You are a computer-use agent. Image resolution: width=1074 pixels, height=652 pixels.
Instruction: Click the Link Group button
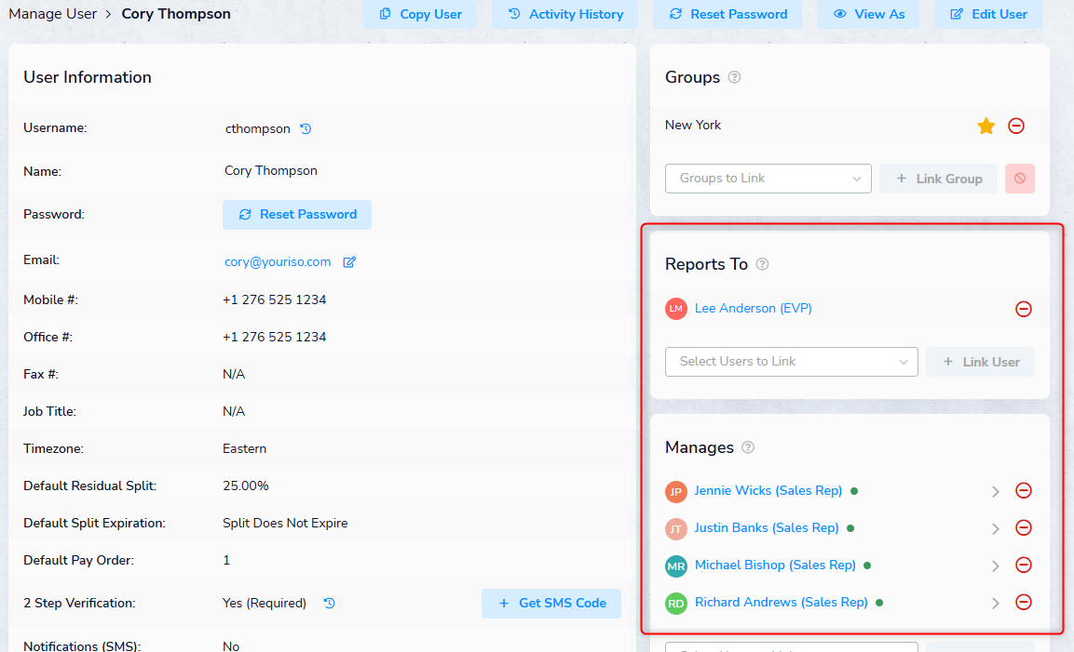tap(938, 179)
